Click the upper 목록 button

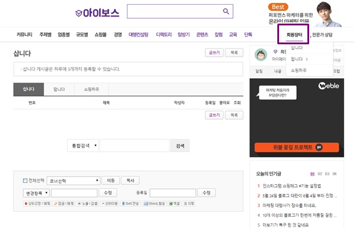(x=234, y=53)
